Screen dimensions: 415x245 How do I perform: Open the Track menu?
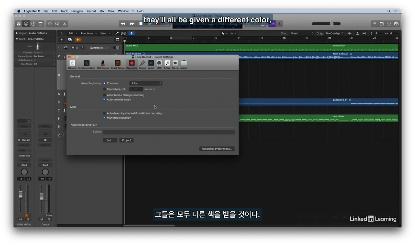[x=64, y=11]
